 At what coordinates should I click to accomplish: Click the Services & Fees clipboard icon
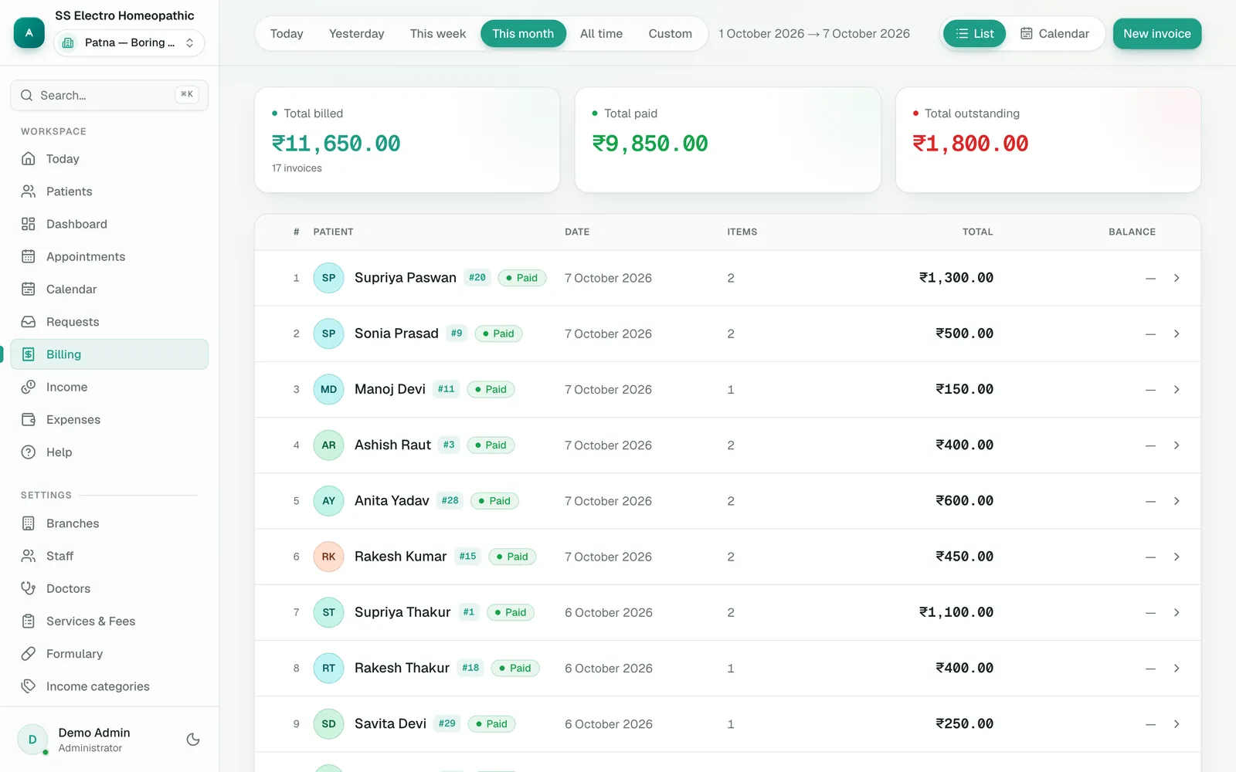29,621
